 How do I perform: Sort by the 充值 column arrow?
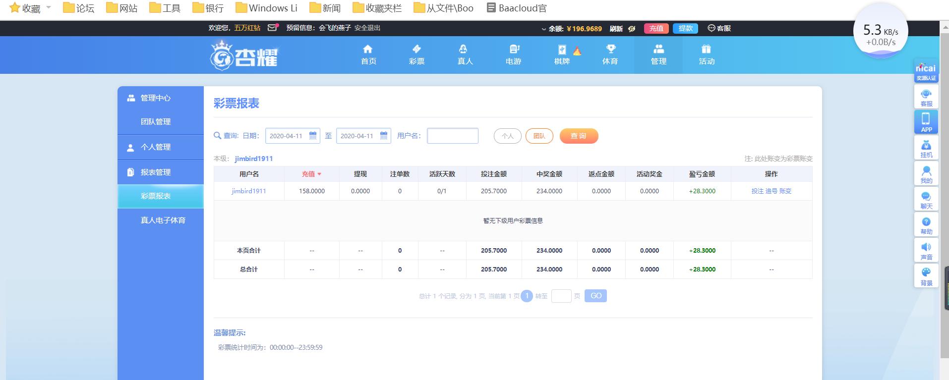click(x=319, y=174)
